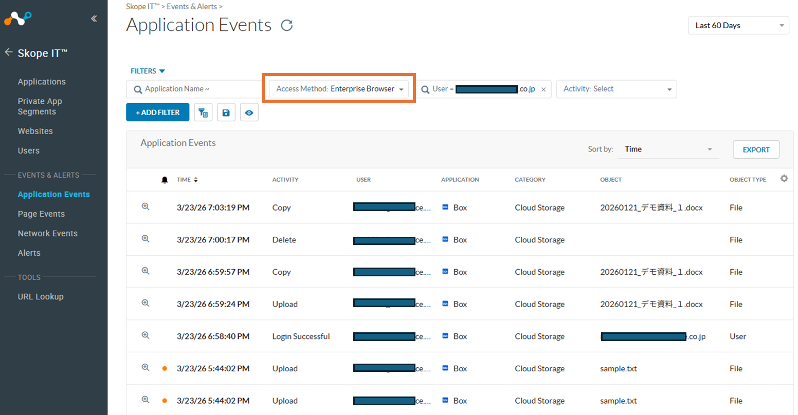Refresh the Application Events page
Viewport: 798px width, 415px height.
287,25
